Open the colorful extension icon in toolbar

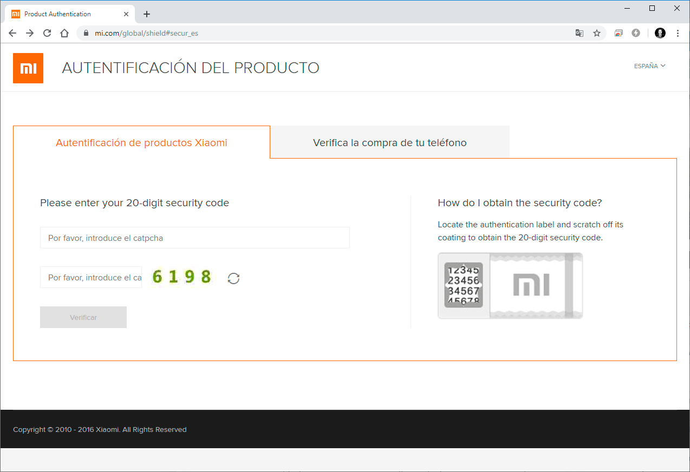(619, 33)
